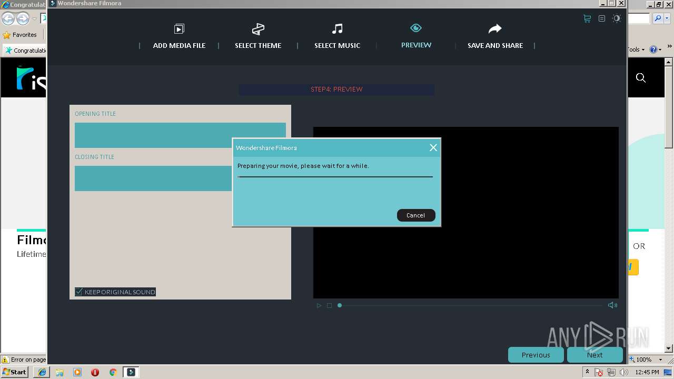
Task: Expand the IE Help dropdown arrow
Action: [660, 49]
